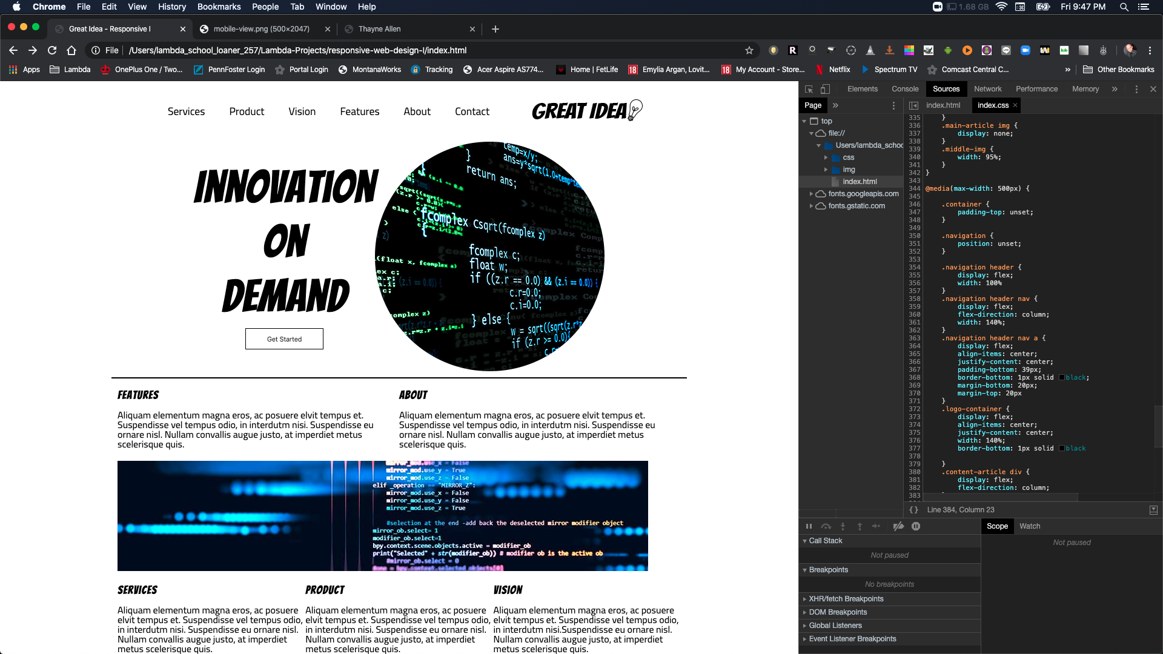
Task: Open DevTools customize three-dot menu
Action: 1136,89
